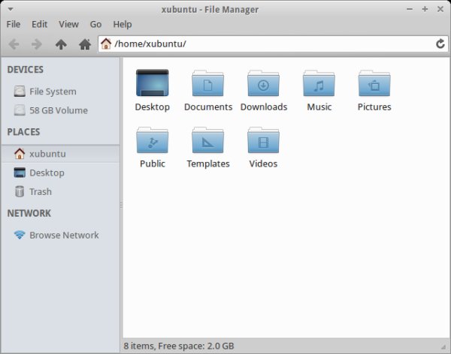Click the Music folder name text
Image resolution: width=451 pixels, height=354 pixels.
[x=319, y=107]
